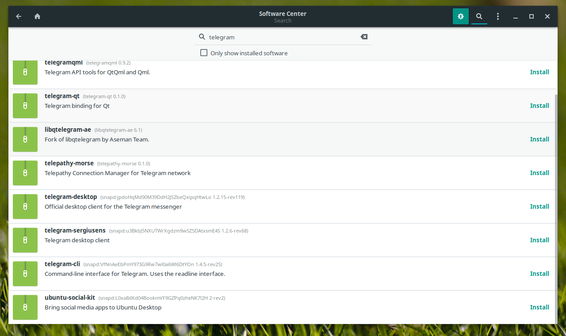
Task: Click into the telegram search field
Action: tap(283, 37)
